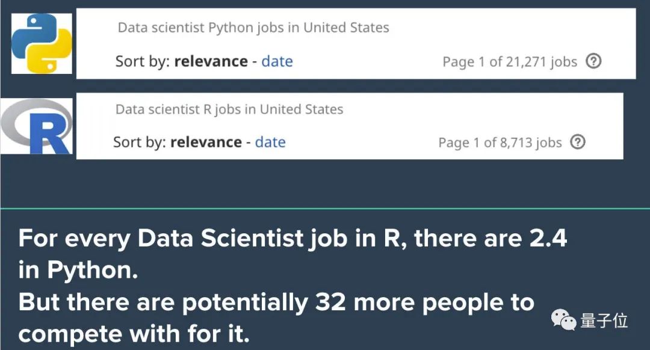
Task: Click the 'in Python.' caption line
Action: (x=78, y=271)
